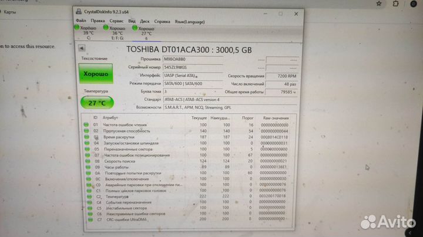Click the Возможности field with S.M.A.R.T.
The width and height of the screenshot is (423, 237).
[230, 107]
